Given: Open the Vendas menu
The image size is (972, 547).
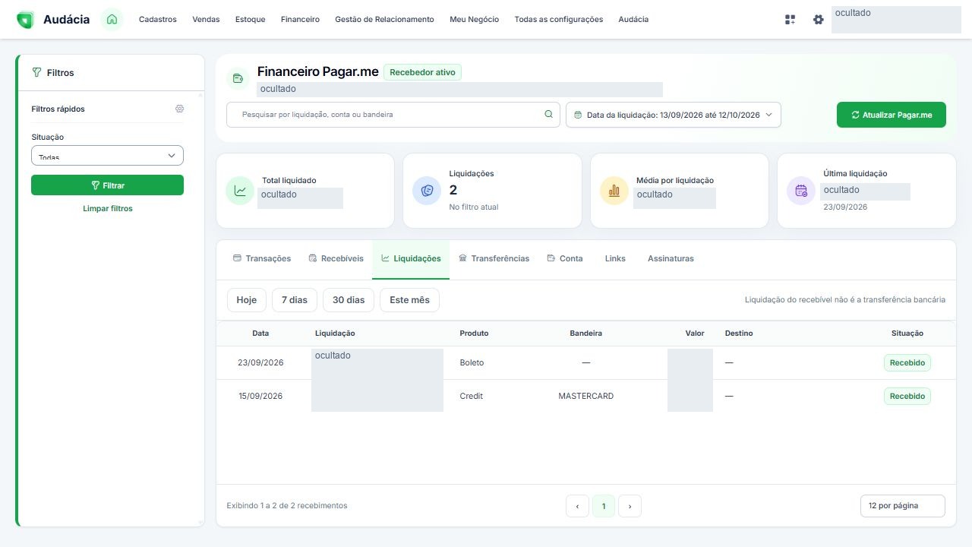Looking at the screenshot, I should [206, 20].
